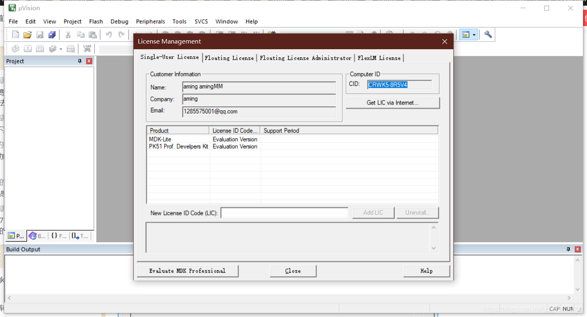Click the Help button in License Management
The width and height of the screenshot is (587, 317).
426,271
